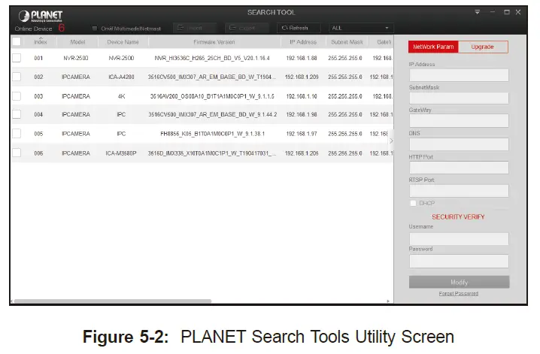Open the Forget Password link

458,293
